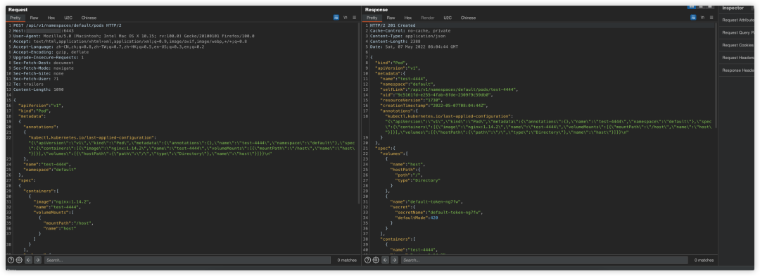Image resolution: width=760 pixels, height=276 pixels.
Task: Click the Host header line in Request
Action: pyautogui.click(x=44, y=30)
